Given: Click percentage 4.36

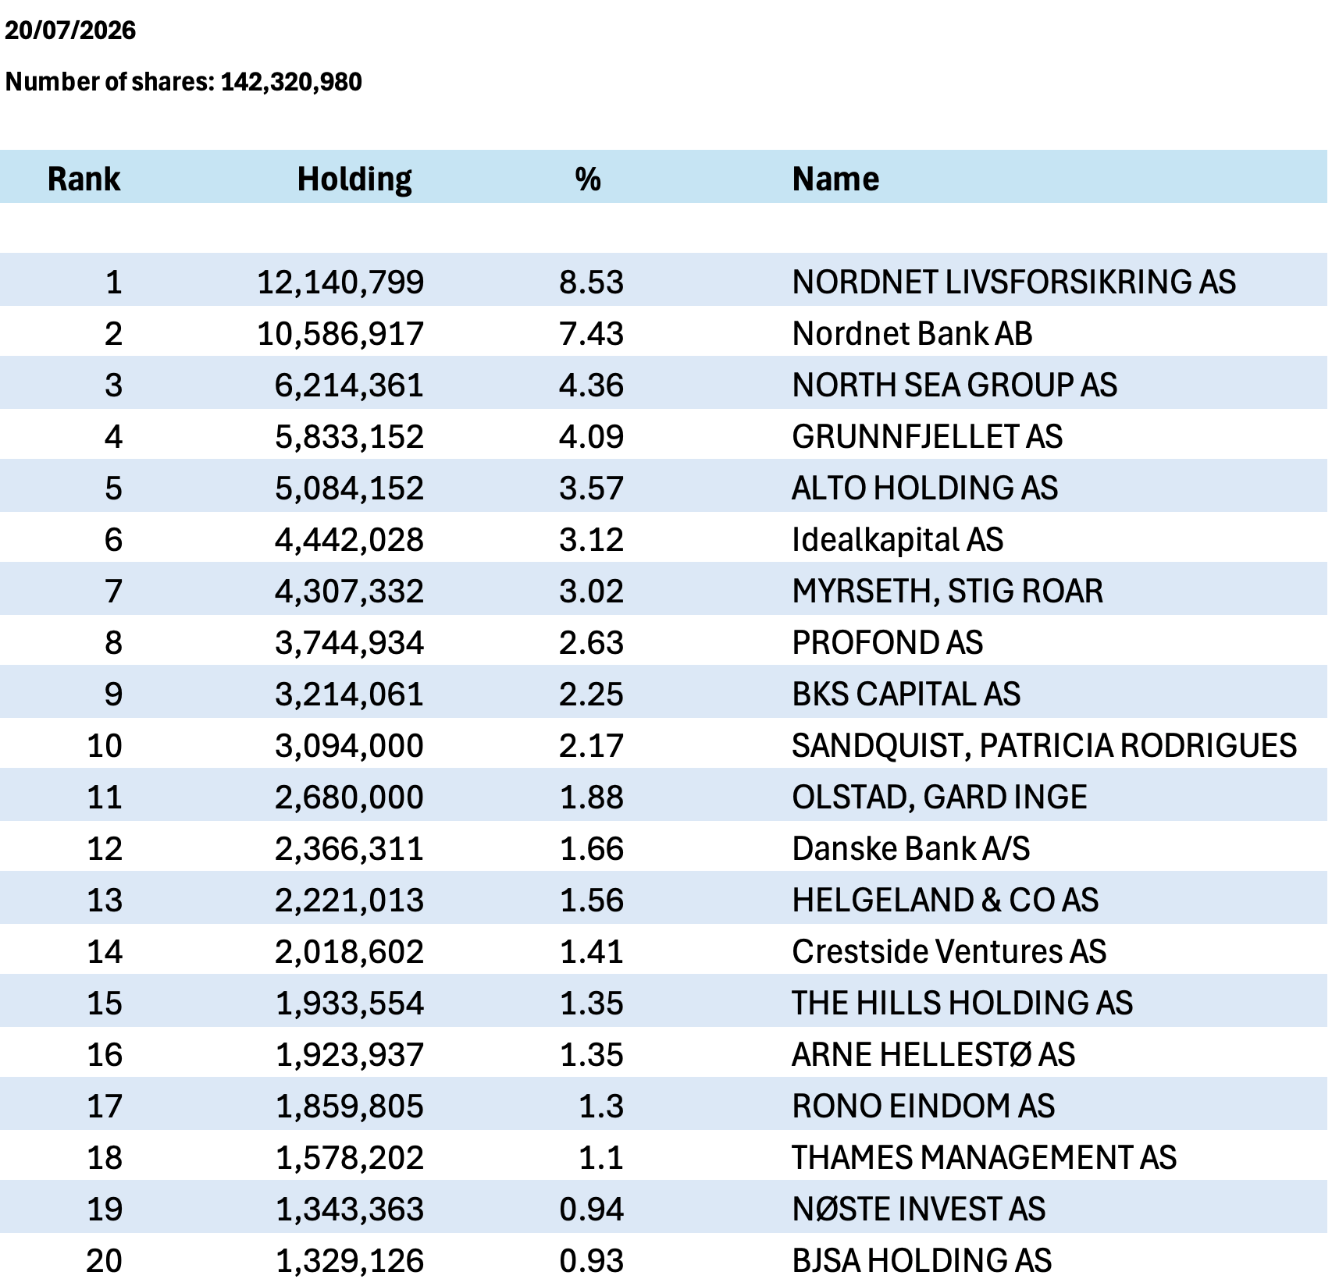Looking at the screenshot, I should [591, 385].
